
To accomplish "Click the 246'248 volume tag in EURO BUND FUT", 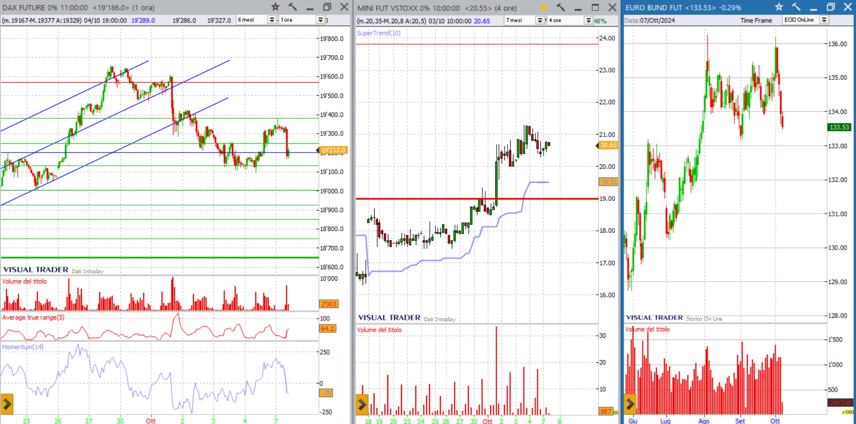I will (840, 403).
